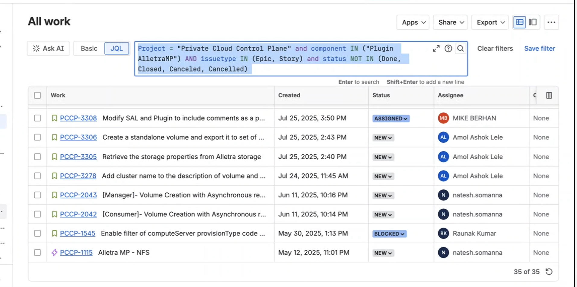Click the search magnifier icon
577x287 pixels.
tap(460, 49)
